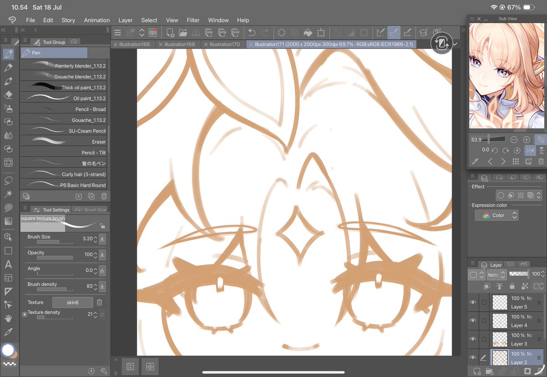Export as psd icon

[236, 32]
